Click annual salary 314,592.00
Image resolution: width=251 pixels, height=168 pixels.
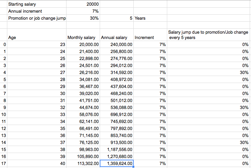coord(117,72)
